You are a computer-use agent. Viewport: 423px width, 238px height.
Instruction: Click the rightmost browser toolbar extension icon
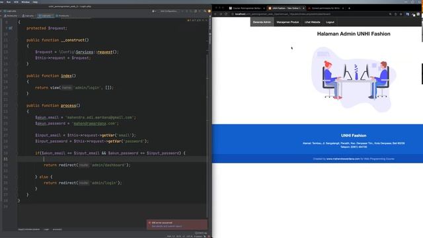coord(418,14)
